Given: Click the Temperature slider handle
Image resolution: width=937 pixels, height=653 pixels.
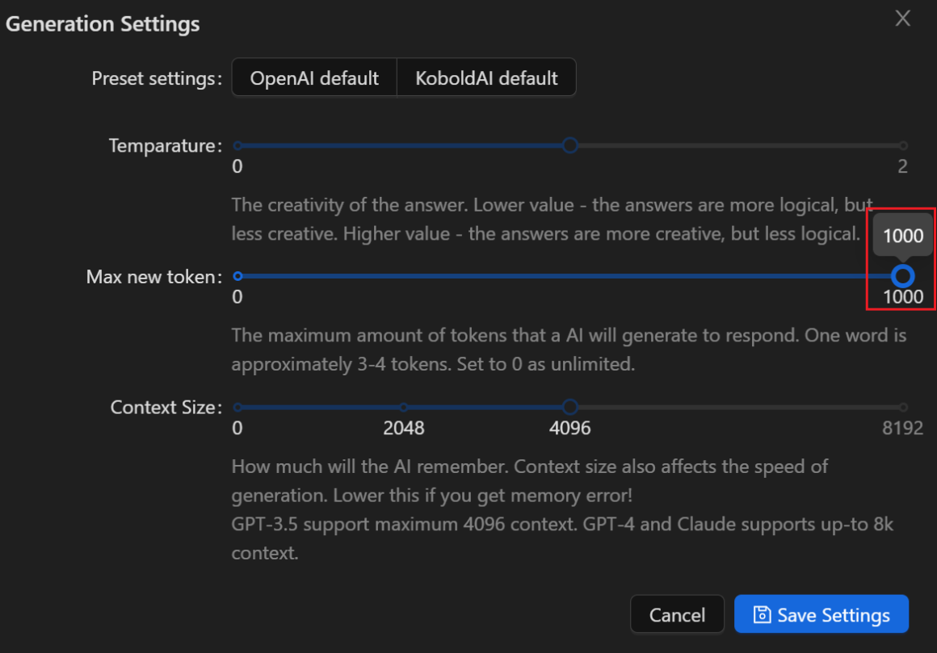Looking at the screenshot, I should pos(570,145).
